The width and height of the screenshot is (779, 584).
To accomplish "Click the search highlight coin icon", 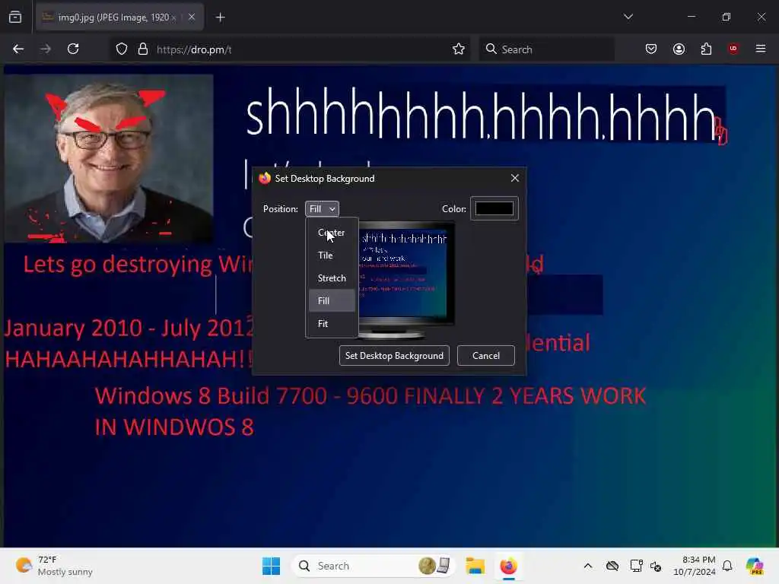I will 434,566.
